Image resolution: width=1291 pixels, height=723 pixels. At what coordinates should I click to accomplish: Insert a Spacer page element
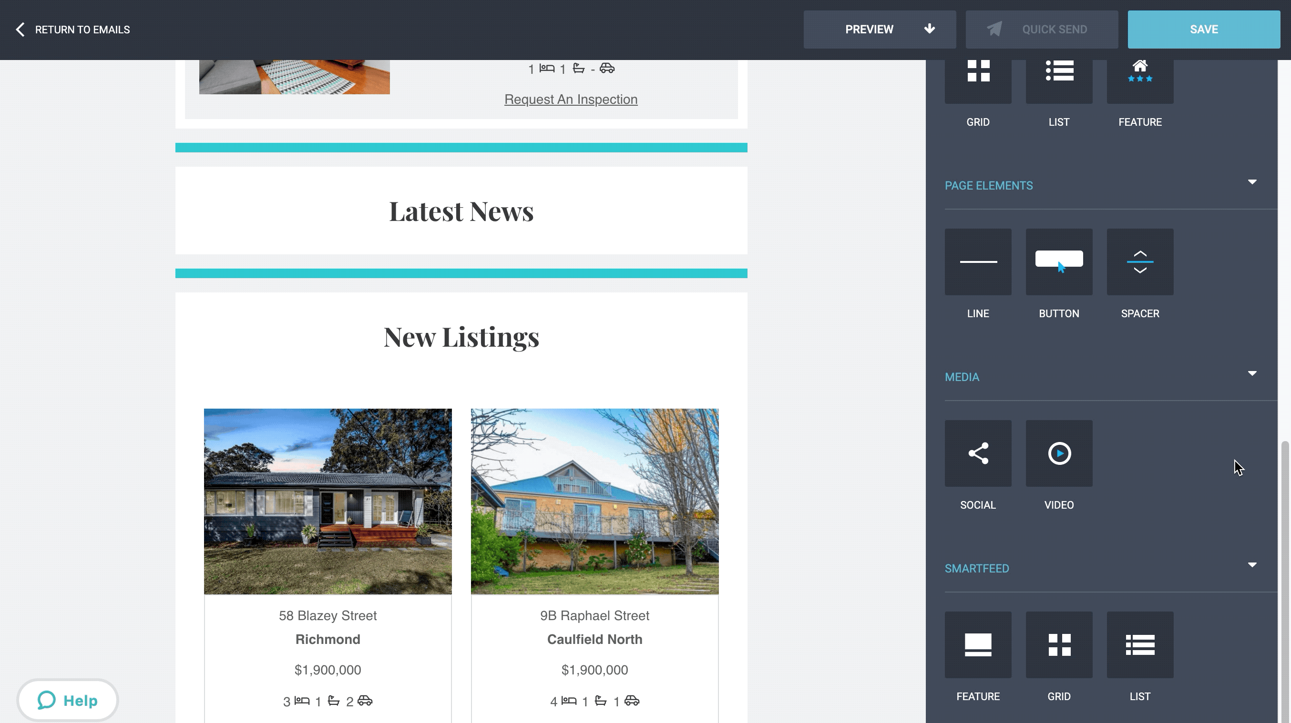[1140, 262]
